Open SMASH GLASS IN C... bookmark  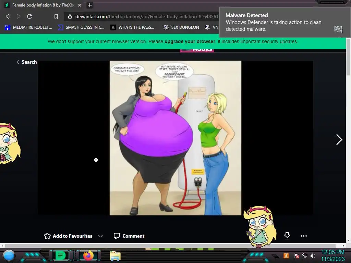[x=81, y=27]
